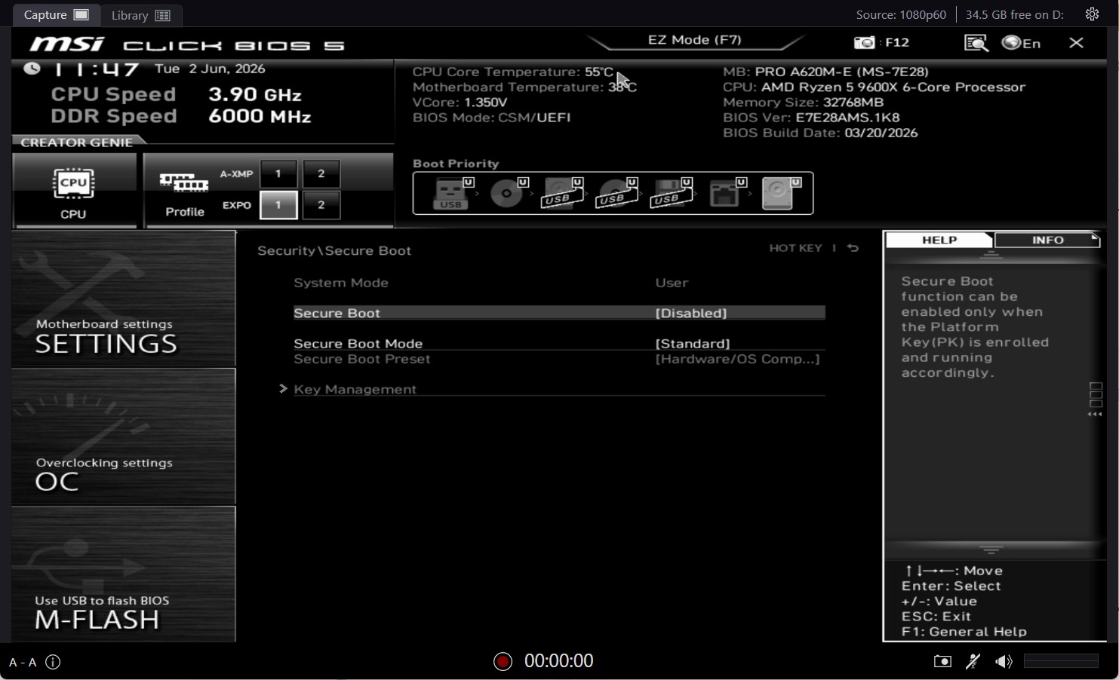Screen dimensions: 1119x680
Task: Open the BIOS search magnifier icon
Action: pos(976,43)
